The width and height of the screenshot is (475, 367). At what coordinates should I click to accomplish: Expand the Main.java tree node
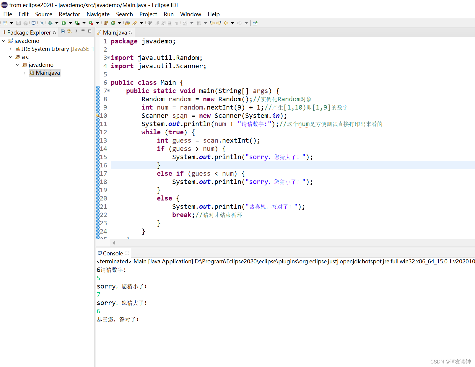coord(25,73)
